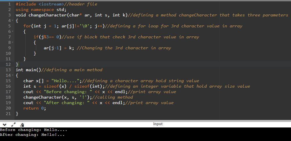The image size is (291, 141).
Task: Click the '//calling method' comment
Action: coord(112,97)
